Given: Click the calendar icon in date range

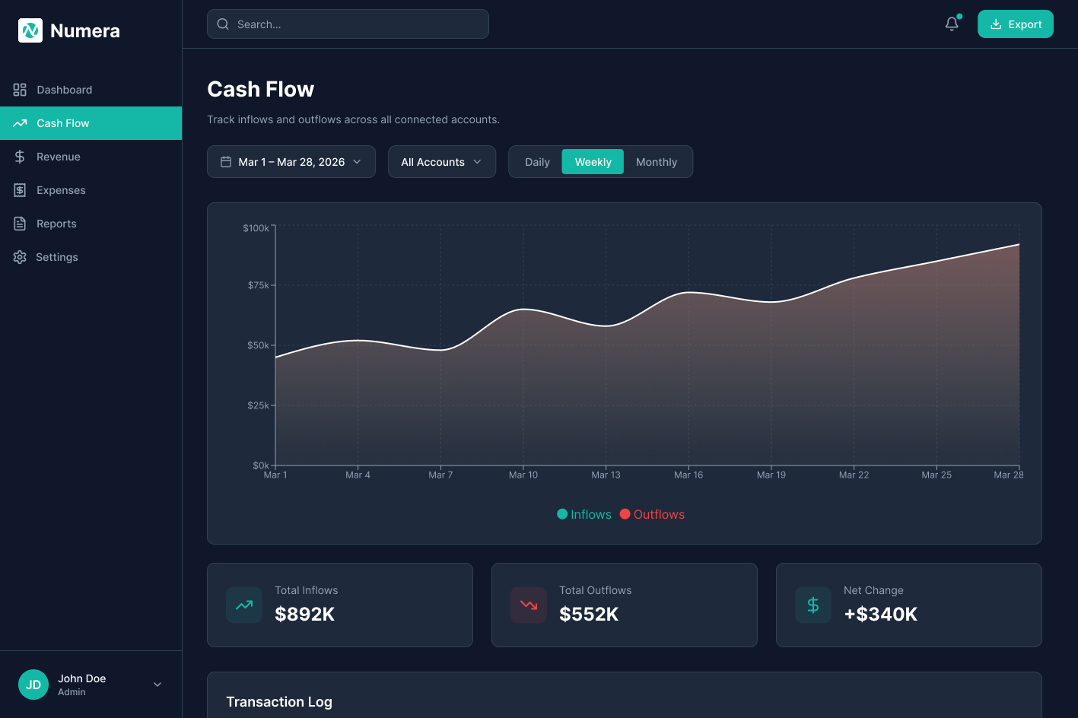Looking at the screenshot, I should (x=226, y=162).
